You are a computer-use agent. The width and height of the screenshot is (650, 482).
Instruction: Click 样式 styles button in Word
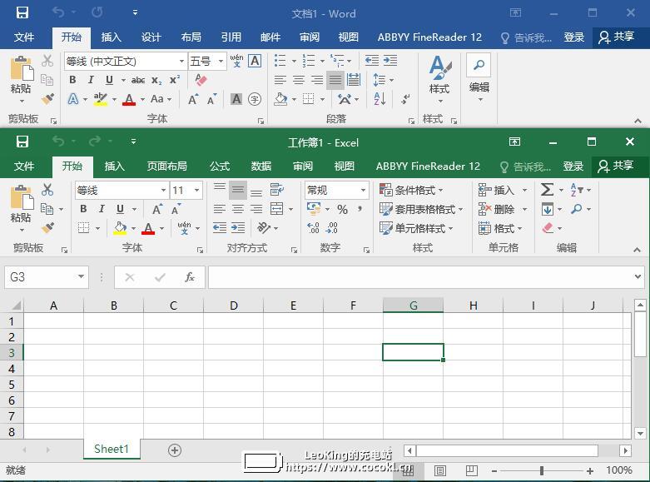(439, 79)
